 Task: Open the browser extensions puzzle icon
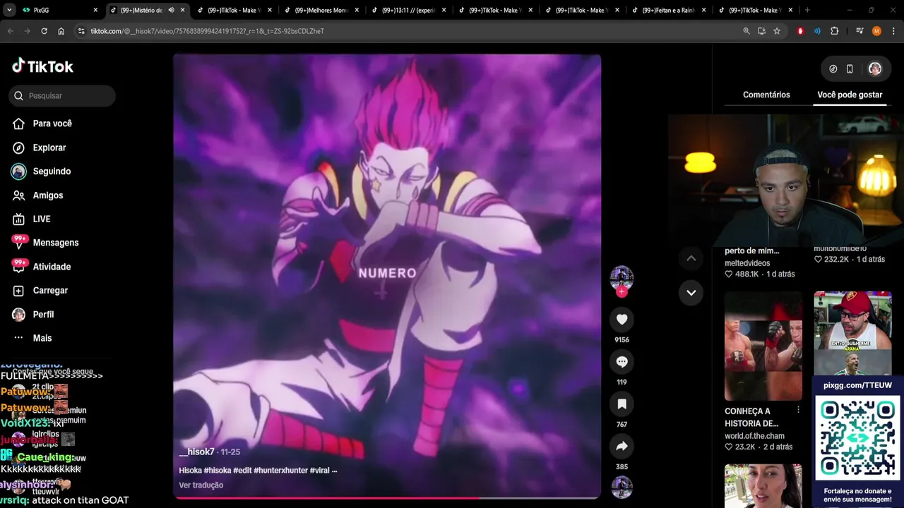tap(835, 31)
